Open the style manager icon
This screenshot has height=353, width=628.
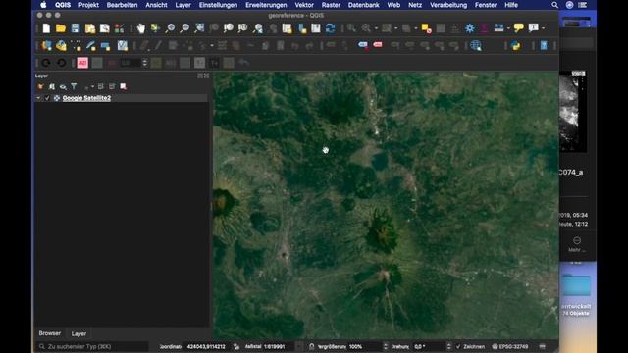(x=119, y=28)
